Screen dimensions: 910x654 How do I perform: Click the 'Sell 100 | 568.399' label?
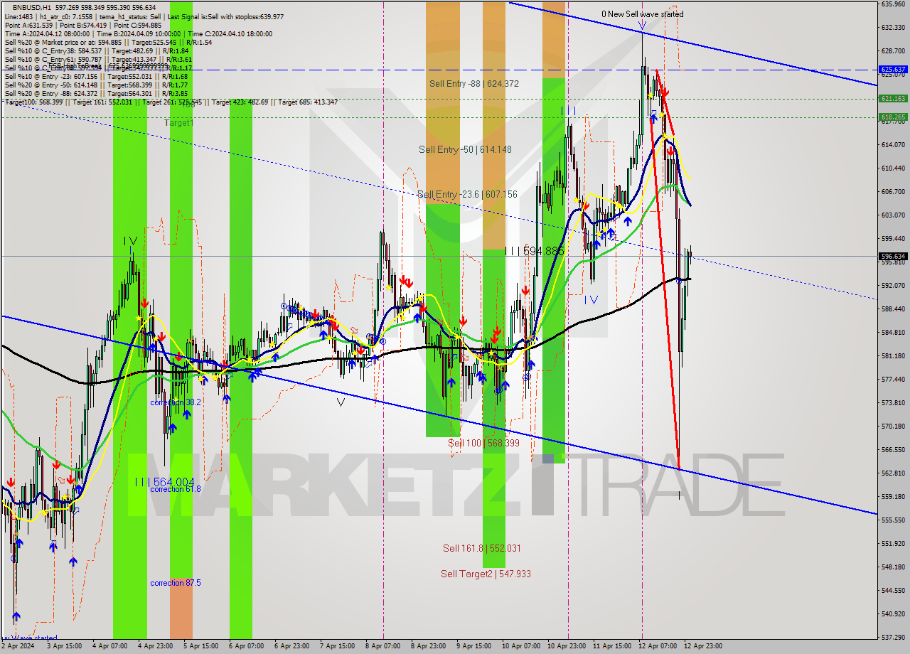[x=483, y=444]
